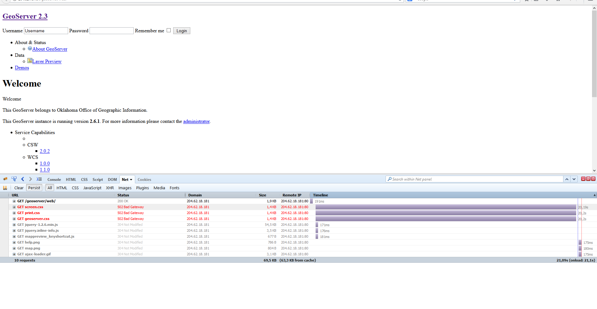Screen dimensions: 597x309
Task: Open the Demos link
Action: click(x=22, y=68)
